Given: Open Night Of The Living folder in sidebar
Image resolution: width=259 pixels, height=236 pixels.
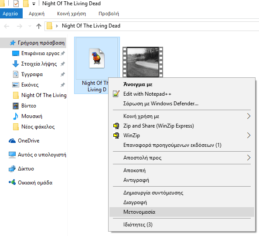Looking at the screenshot, I should [x=44, y=95].
